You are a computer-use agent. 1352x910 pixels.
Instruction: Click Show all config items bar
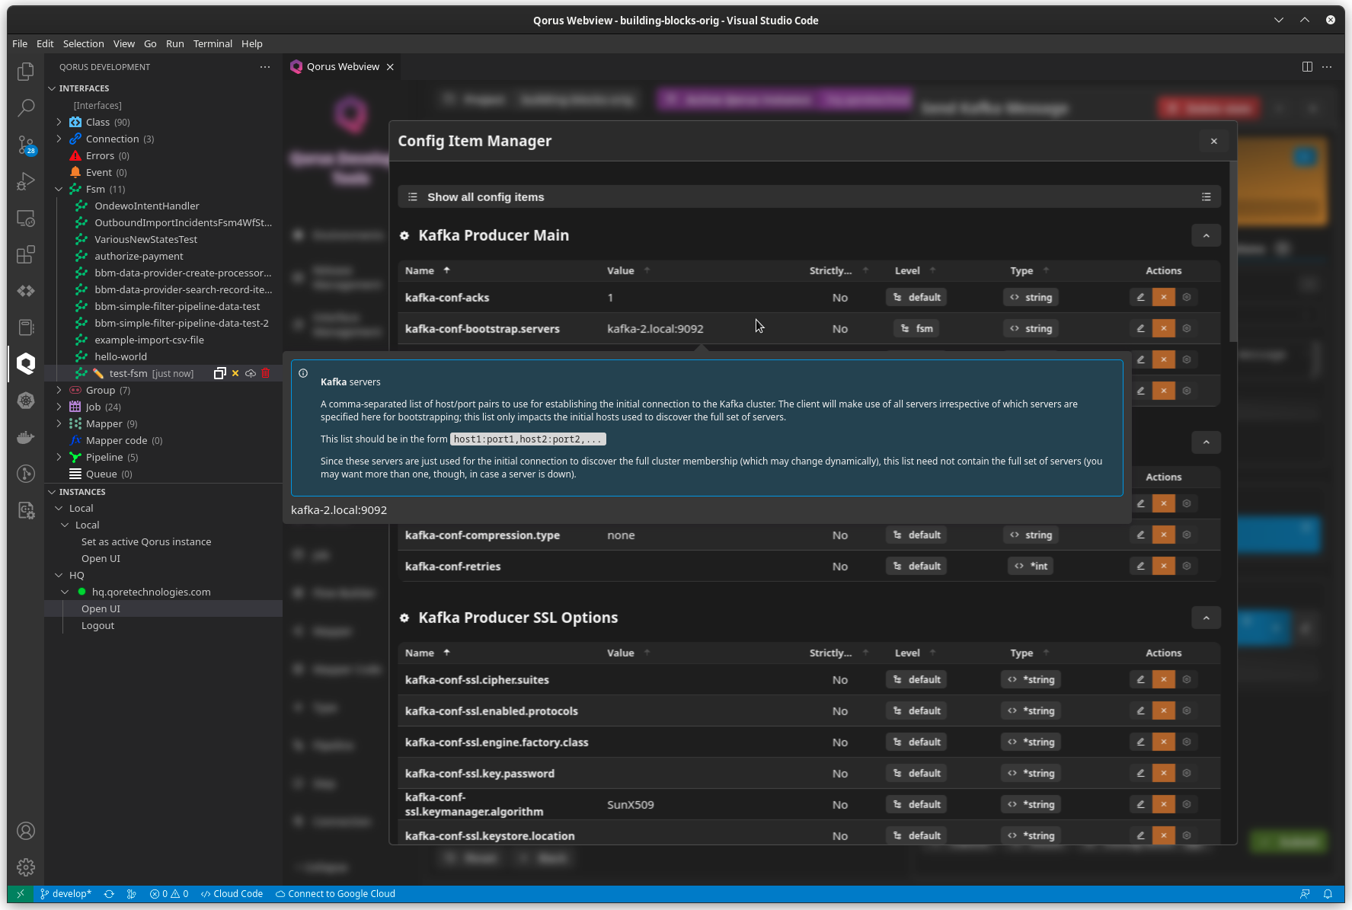tap(809, 197)
